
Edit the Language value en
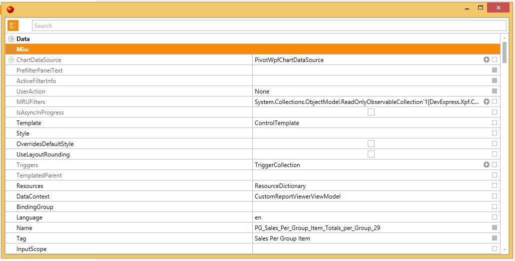pyautogui.click(x=258, y=217)
